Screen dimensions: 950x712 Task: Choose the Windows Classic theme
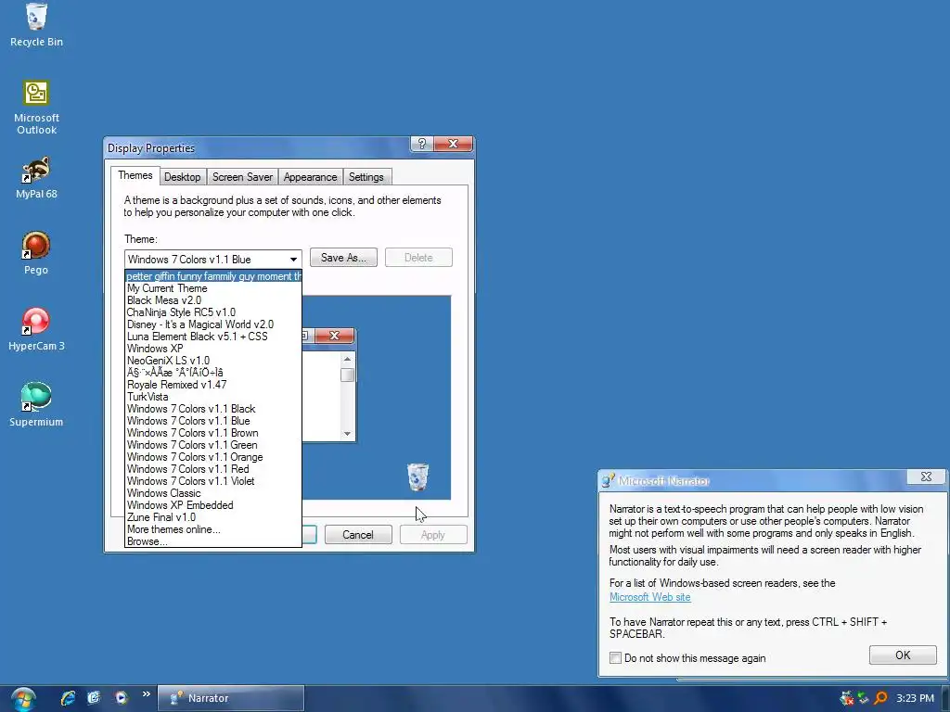point(213,493)
